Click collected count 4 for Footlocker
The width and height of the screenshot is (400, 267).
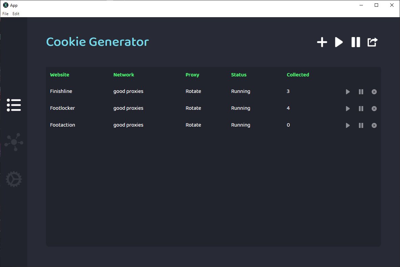288,108
